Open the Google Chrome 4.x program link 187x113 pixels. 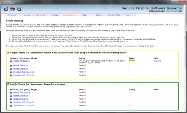[22, 92]
